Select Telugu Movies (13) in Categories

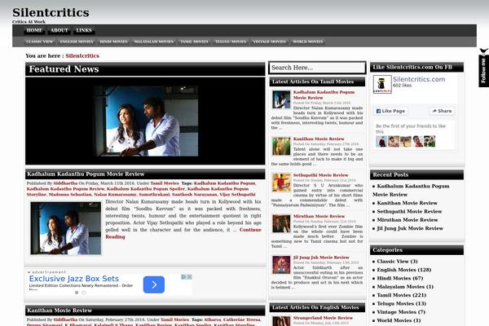point(401,303)
